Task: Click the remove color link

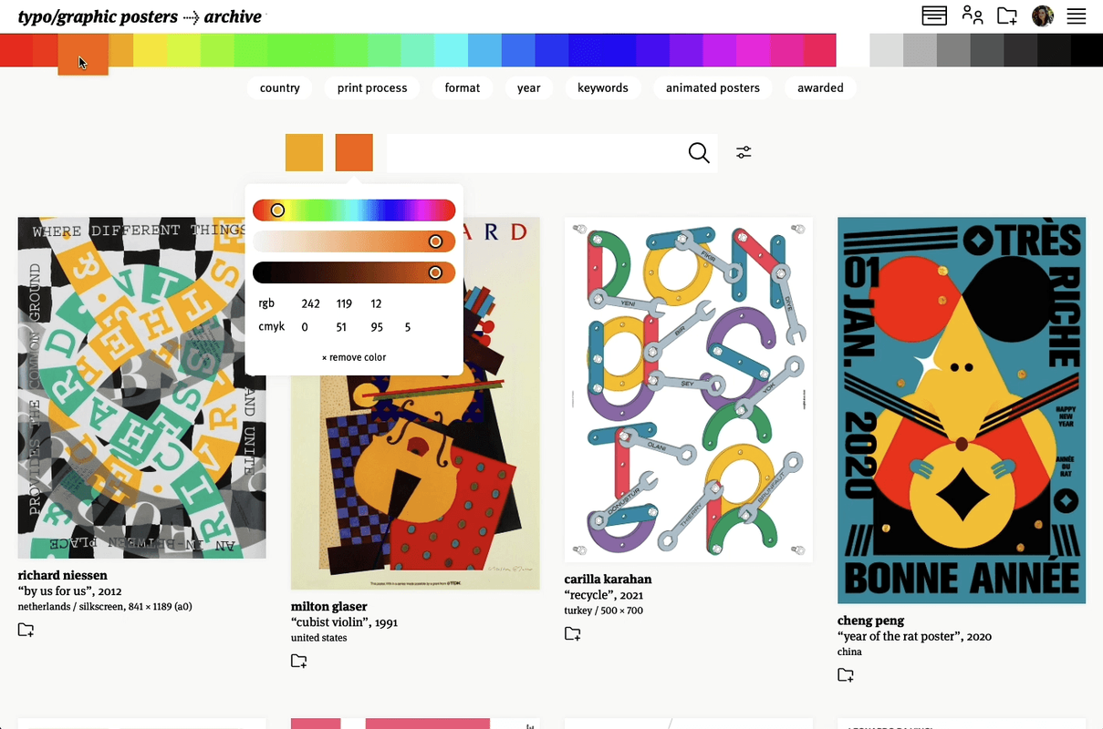Action: click(x=354, y=357)
